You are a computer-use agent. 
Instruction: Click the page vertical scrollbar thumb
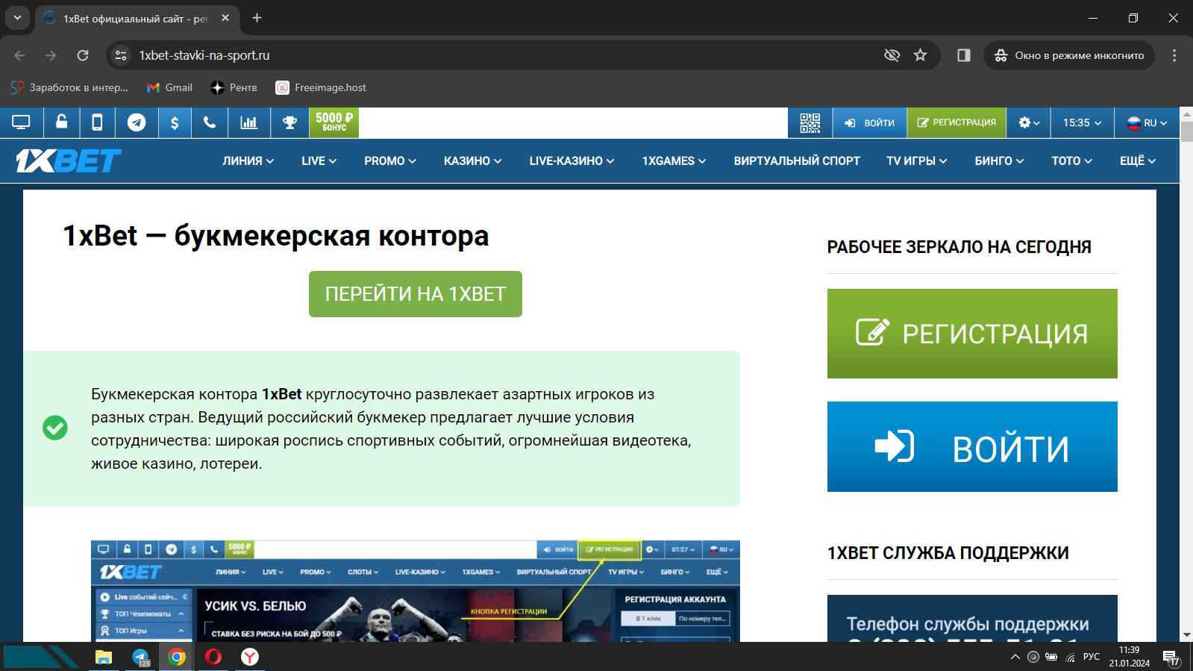point(1186,131)
